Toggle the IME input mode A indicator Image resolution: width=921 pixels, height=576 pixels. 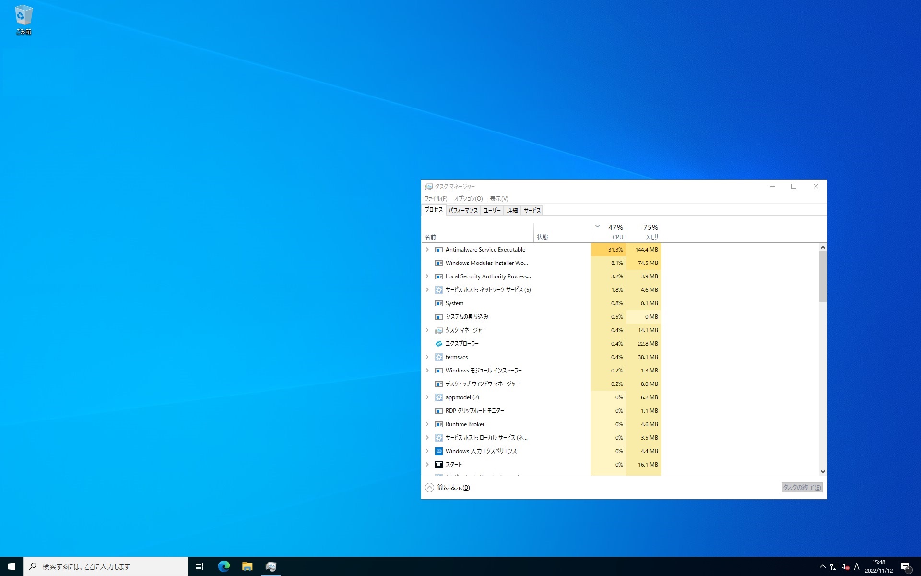click(857, 567)
